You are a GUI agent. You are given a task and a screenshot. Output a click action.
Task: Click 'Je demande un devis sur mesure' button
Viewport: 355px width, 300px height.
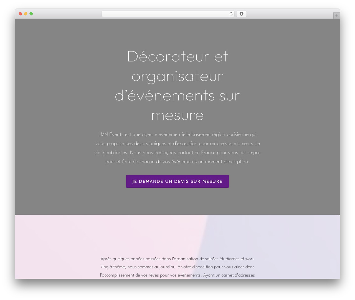[177, 181]
